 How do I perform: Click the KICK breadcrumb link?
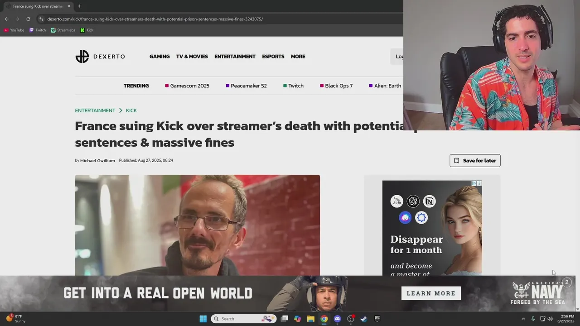click(x=131, y=110)
